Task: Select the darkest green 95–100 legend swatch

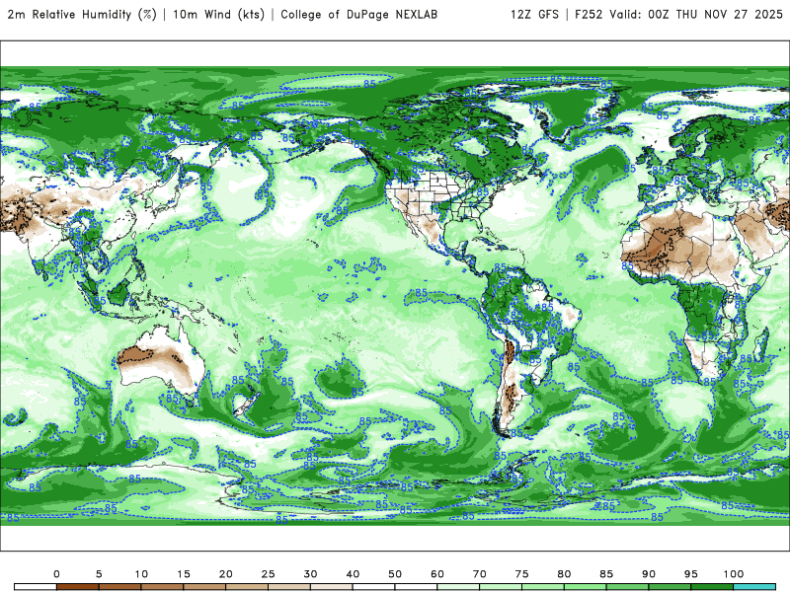Action: click(712, 587)
